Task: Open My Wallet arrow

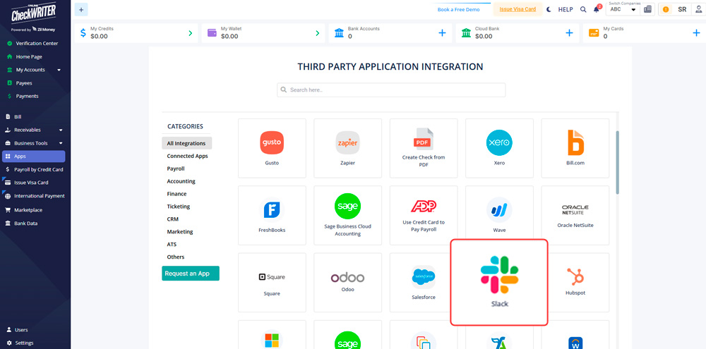Action: (318, 33)
